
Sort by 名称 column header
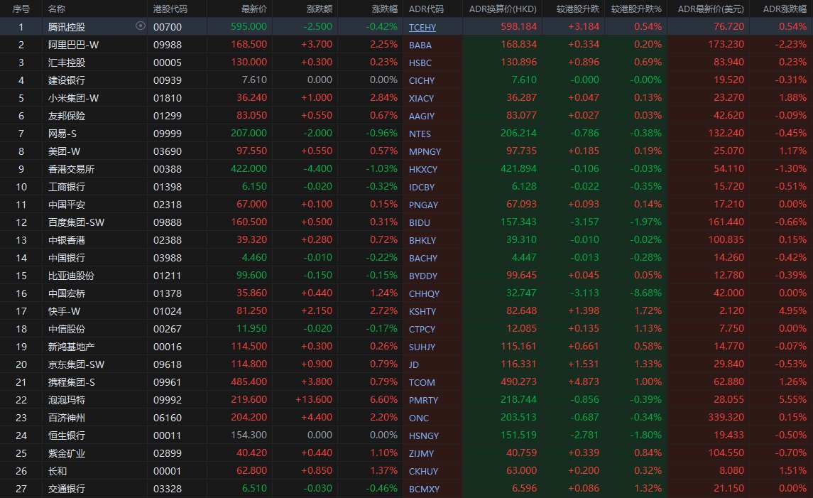coord(57,9)
